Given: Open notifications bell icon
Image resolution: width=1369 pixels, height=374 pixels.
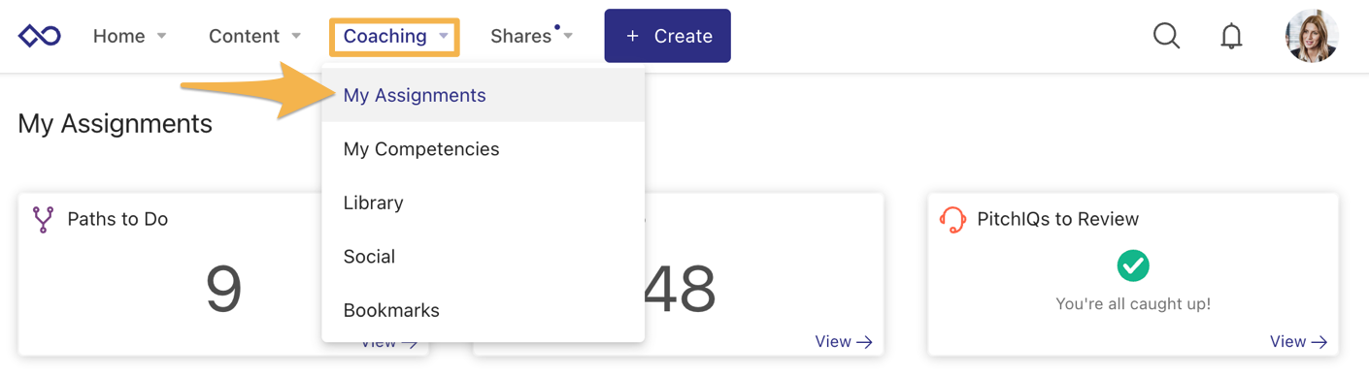Looking at the screenshot, I should click(x=1231, y=36).
